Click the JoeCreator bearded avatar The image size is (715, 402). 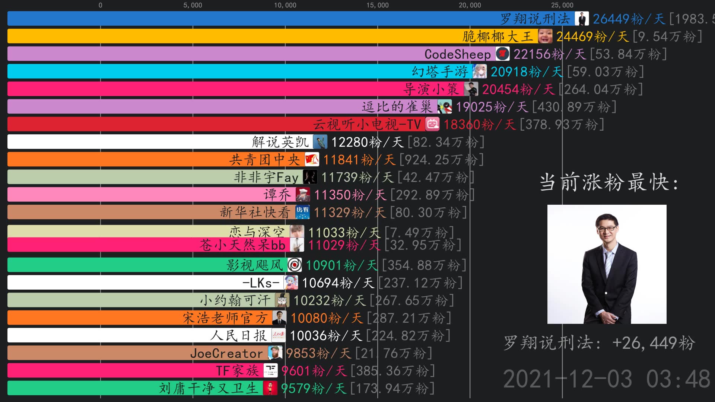275,353
